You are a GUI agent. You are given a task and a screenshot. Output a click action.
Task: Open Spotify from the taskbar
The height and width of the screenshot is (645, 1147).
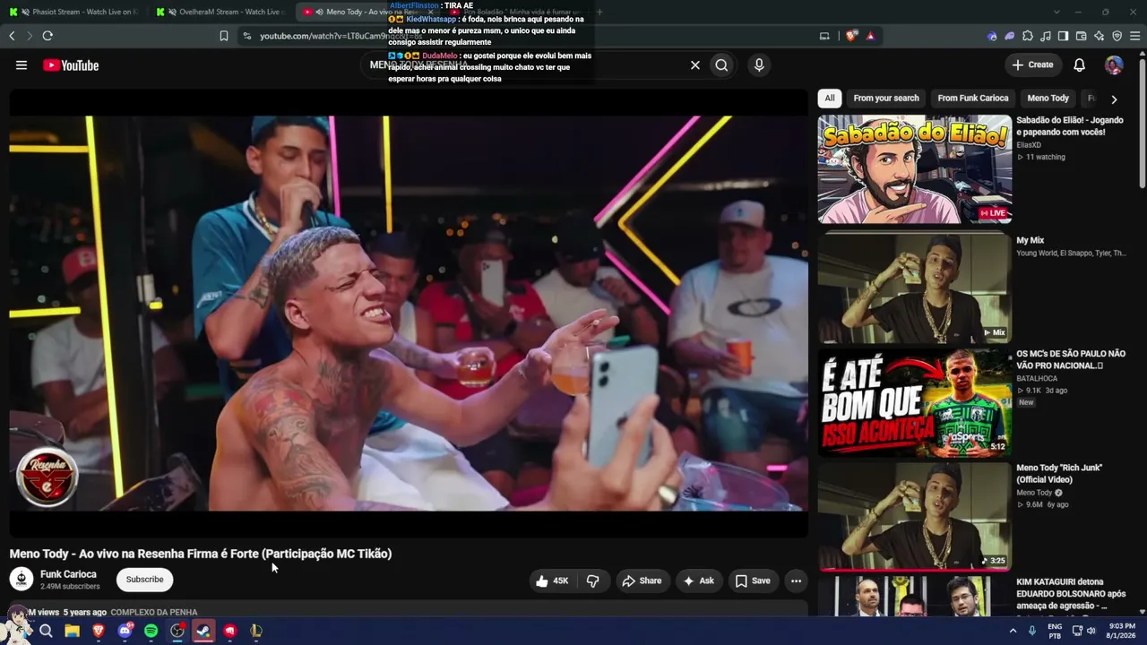click(151, 631)
